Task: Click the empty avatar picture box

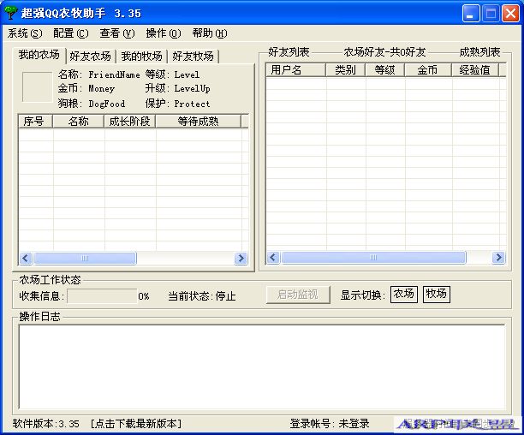Action: tap(37, 87)
